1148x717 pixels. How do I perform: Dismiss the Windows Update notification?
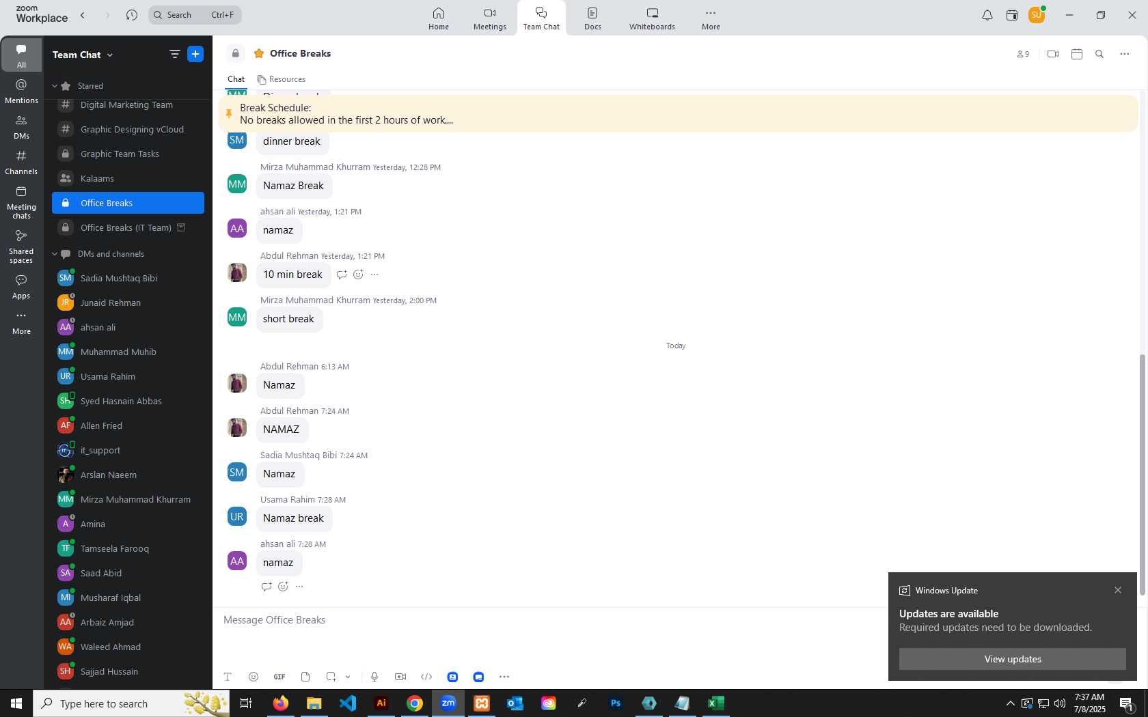tap(1118, 590)
